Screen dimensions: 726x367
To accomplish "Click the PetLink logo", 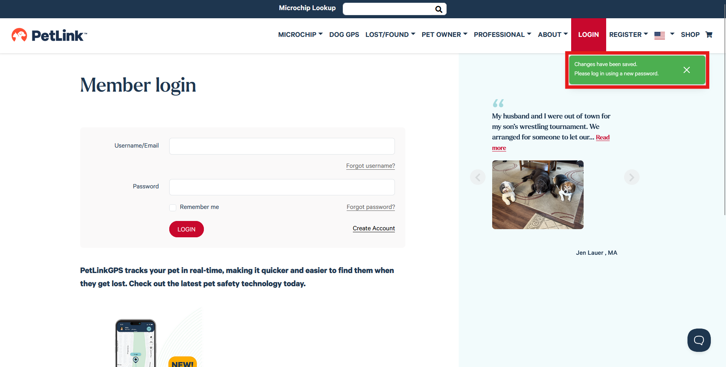I will [49, 35].
